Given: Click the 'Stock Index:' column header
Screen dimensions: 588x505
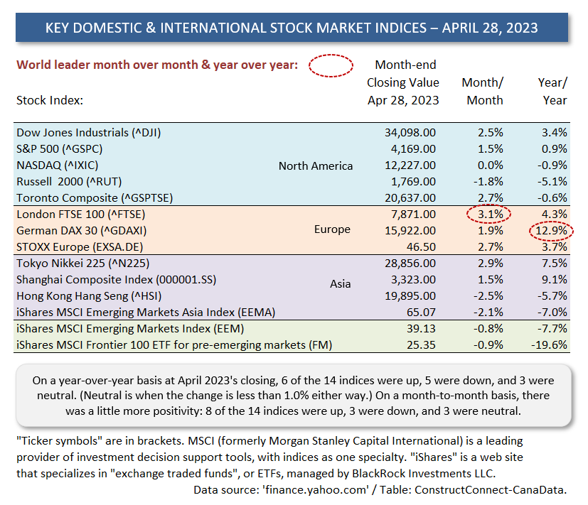Looking at the screenshot, I should point(50,100).
